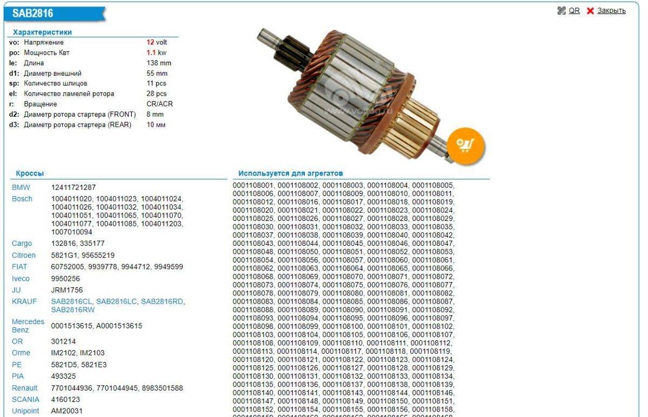Select the Mercedes Benz brand label
Image resolution: width=648 pixels, height=417 pixels.
(28, 325)
